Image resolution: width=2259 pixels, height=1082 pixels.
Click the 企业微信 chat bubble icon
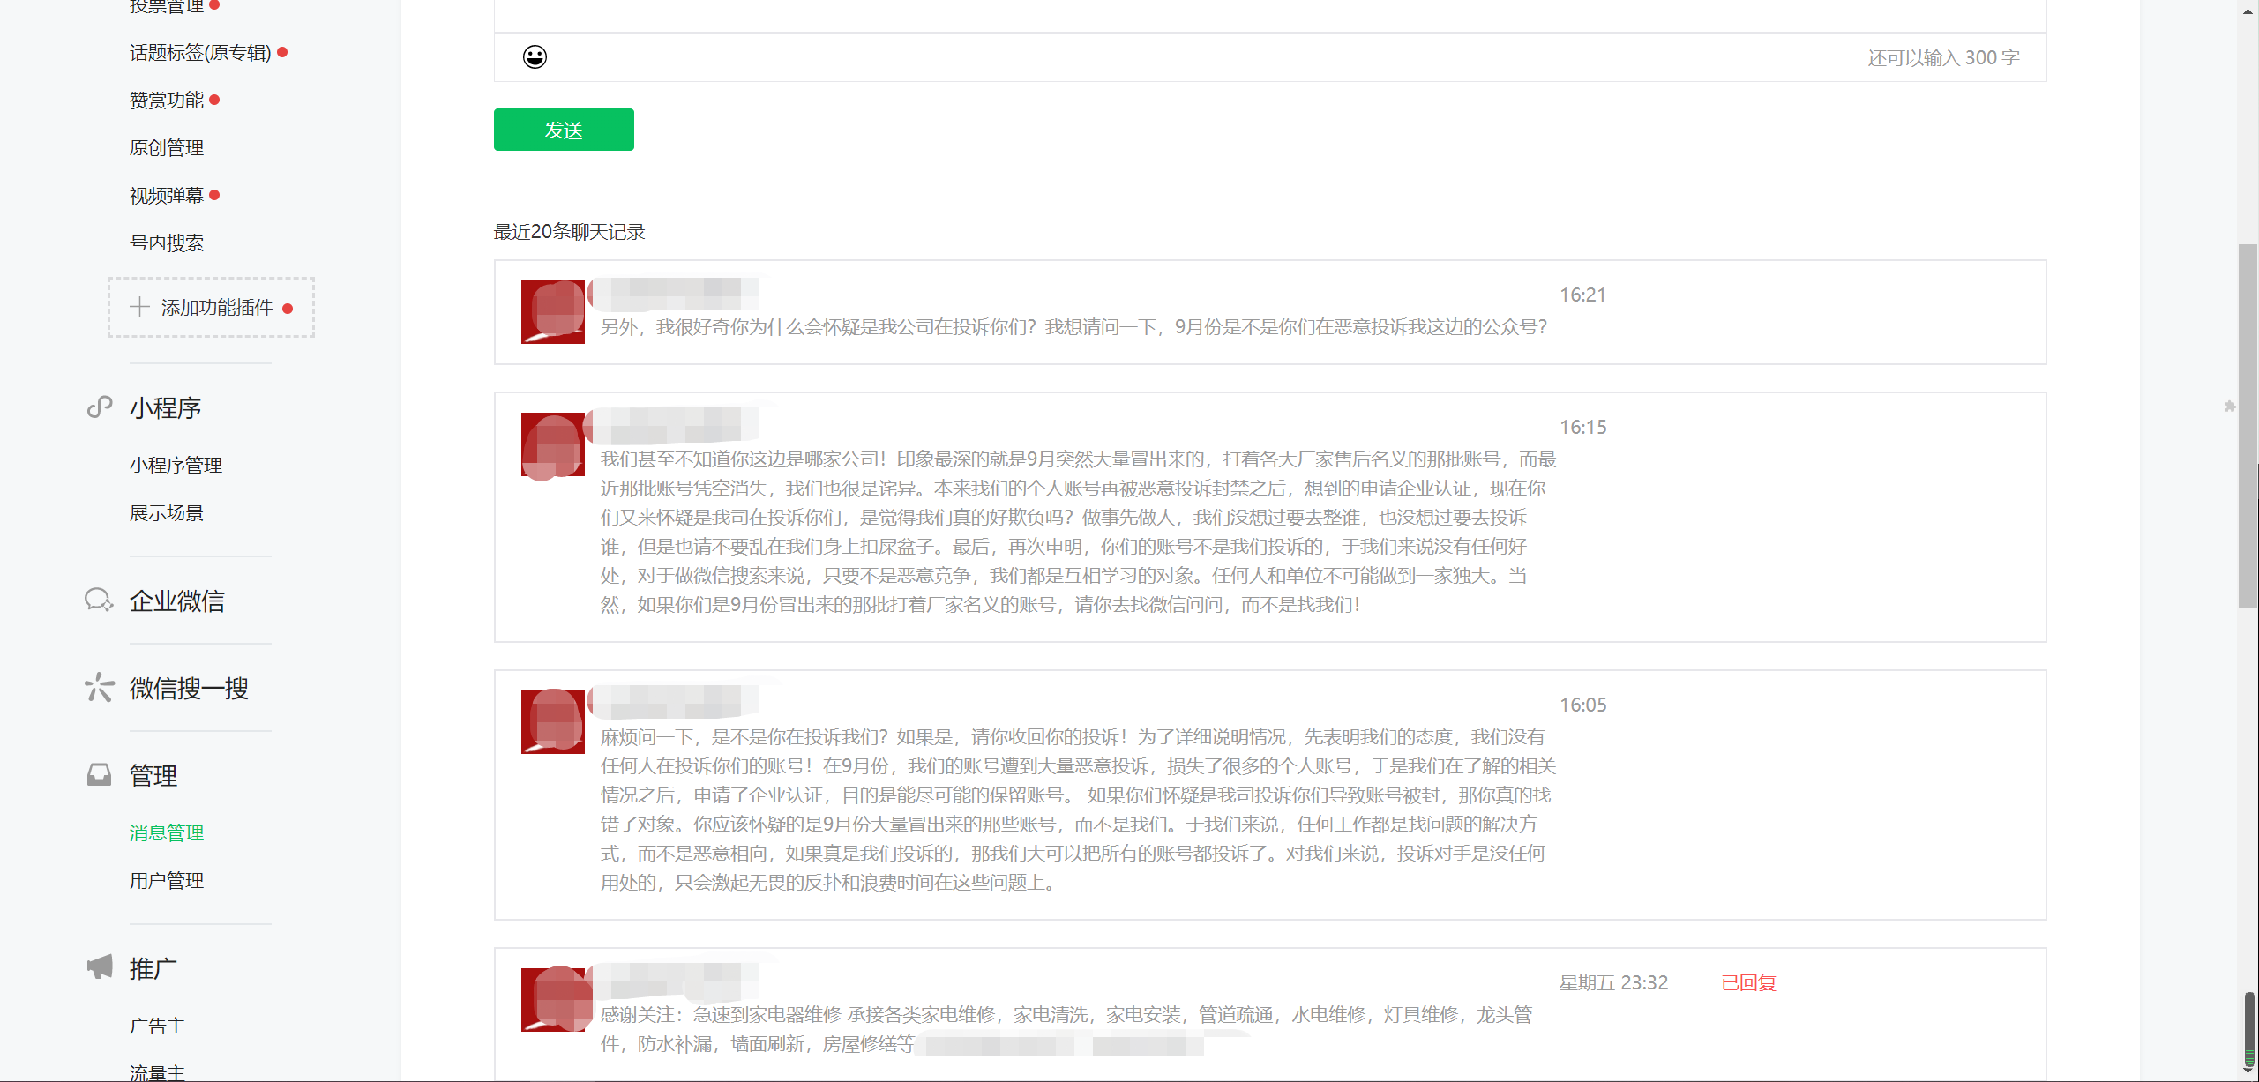coord(99,601)
